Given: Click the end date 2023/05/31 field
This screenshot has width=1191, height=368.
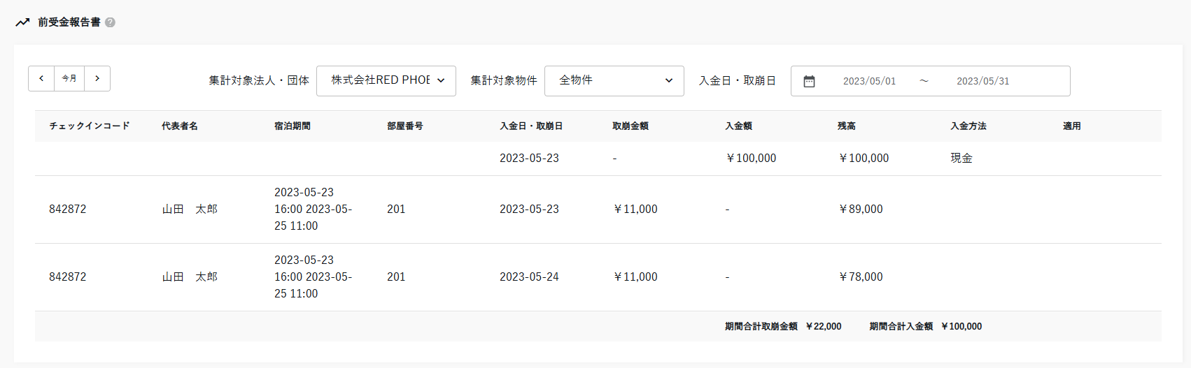Looking at the screenshot, I should coord(982,81).
